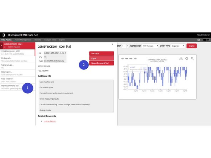Click the Display button

tap(192, 46)
